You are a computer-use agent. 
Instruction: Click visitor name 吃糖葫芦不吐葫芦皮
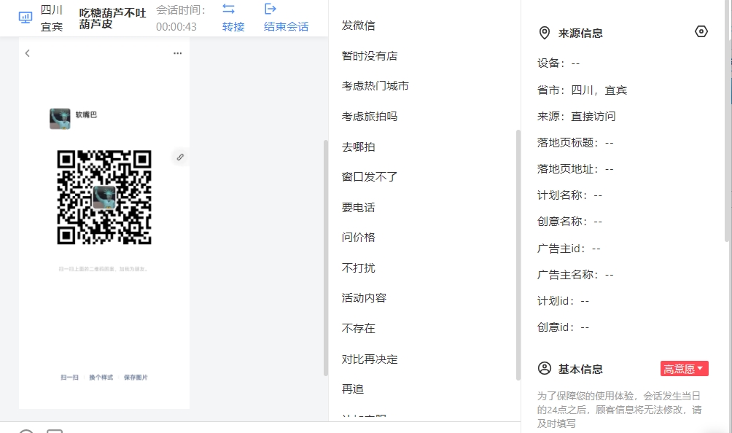[112, 18]
